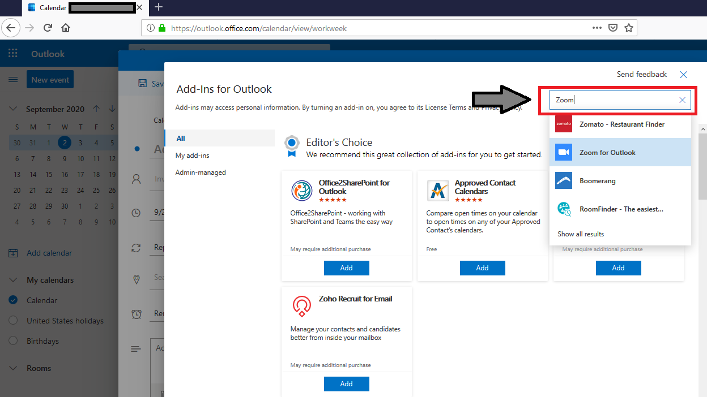
Task: Select September 15 in mini calendar
Action: tap(49, 175)
